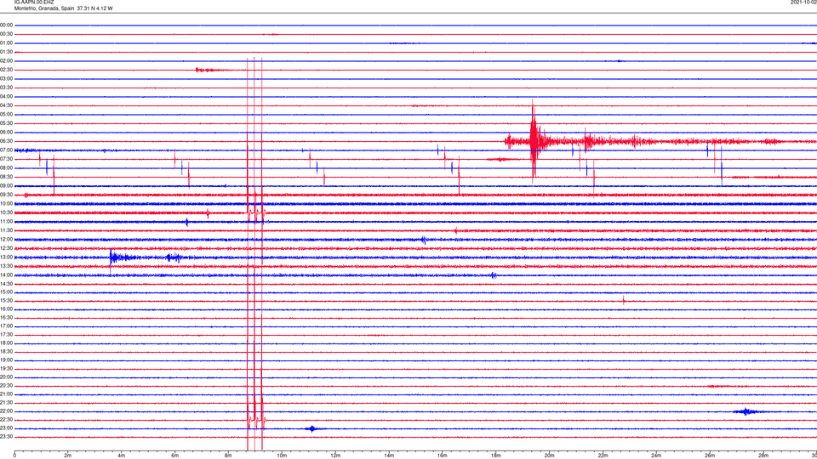Click the 26m tick on the time axis
817x459 pixels.
(710, 456)
